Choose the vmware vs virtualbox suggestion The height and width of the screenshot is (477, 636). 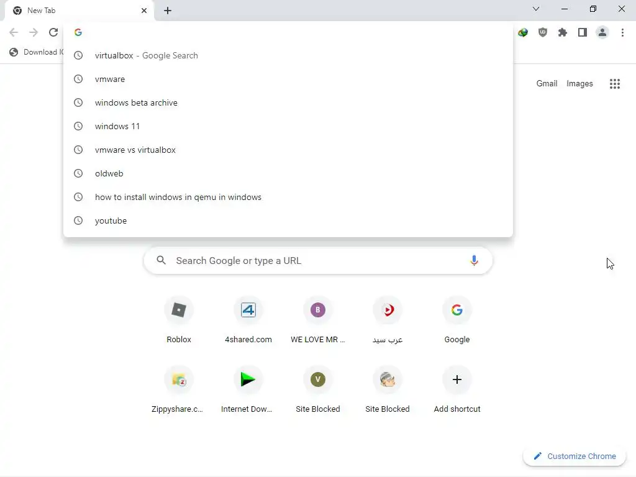click(288, 150)
